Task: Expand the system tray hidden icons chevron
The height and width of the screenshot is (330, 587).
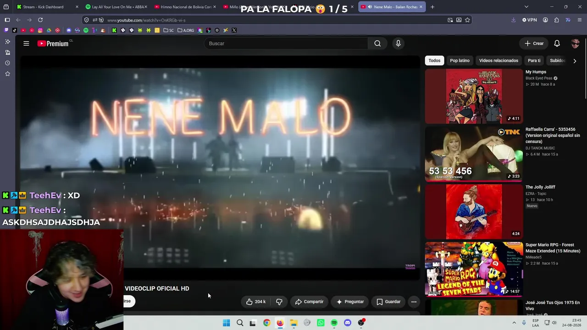Action: point(514,323)
